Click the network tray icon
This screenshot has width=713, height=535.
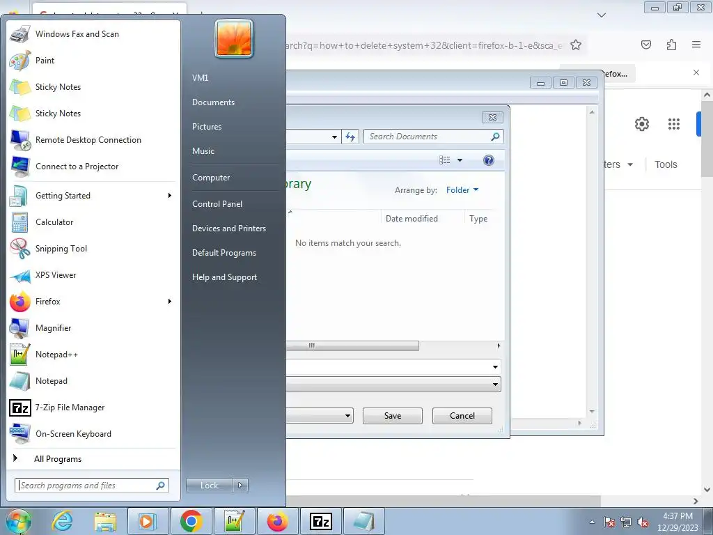(626, 522)
